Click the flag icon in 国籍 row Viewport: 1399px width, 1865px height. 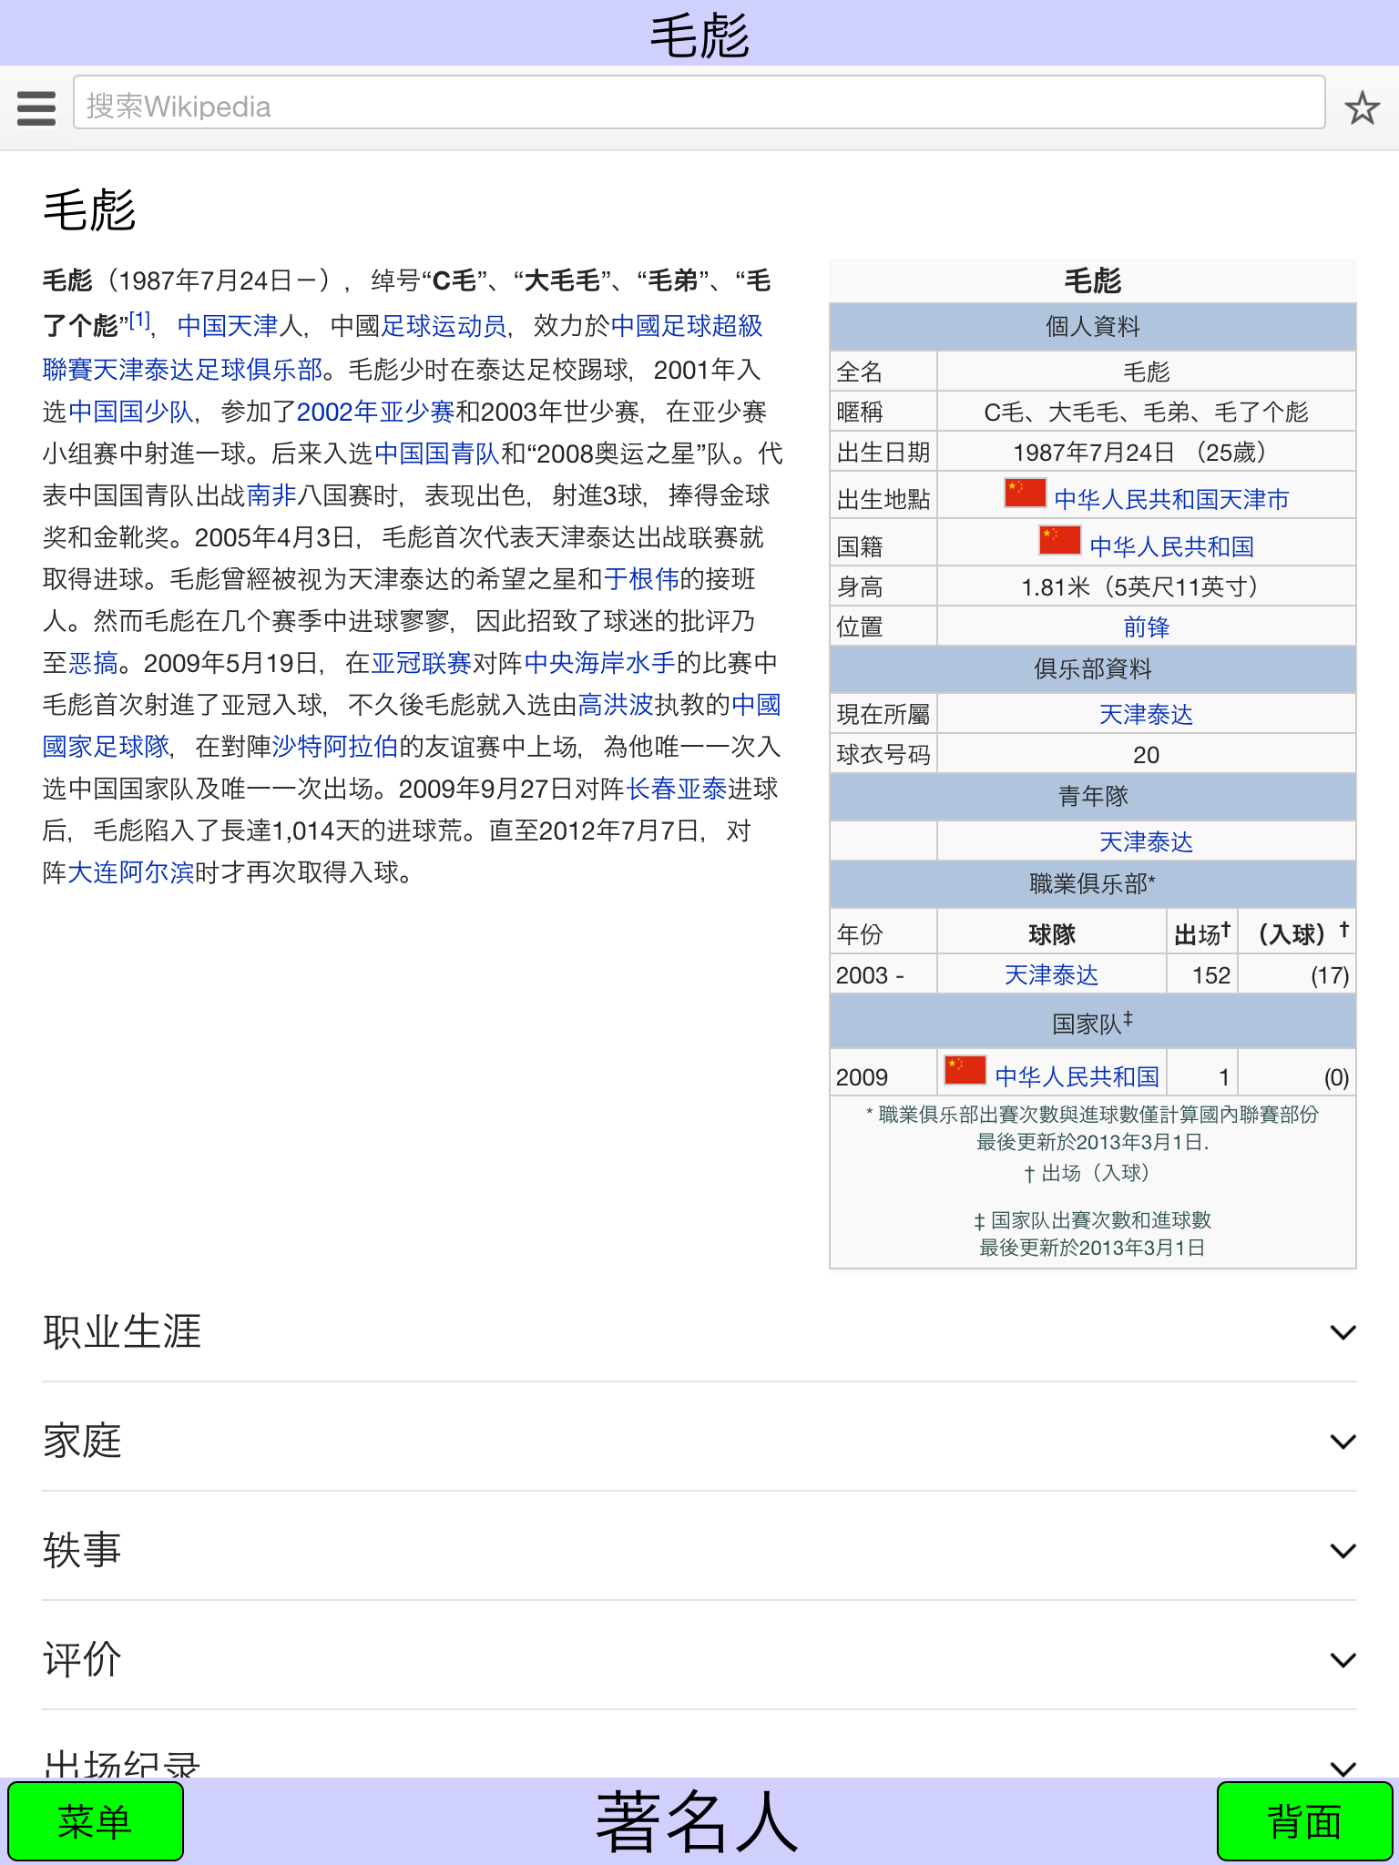[x=1060, y=540]
